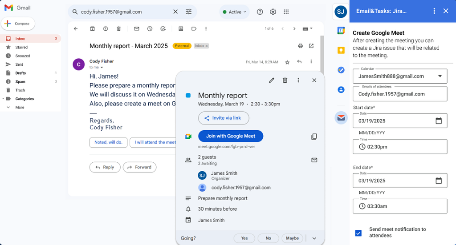
Task: Open Email&Tasks Jira add-on icon
Action: (x=341, y=117)
